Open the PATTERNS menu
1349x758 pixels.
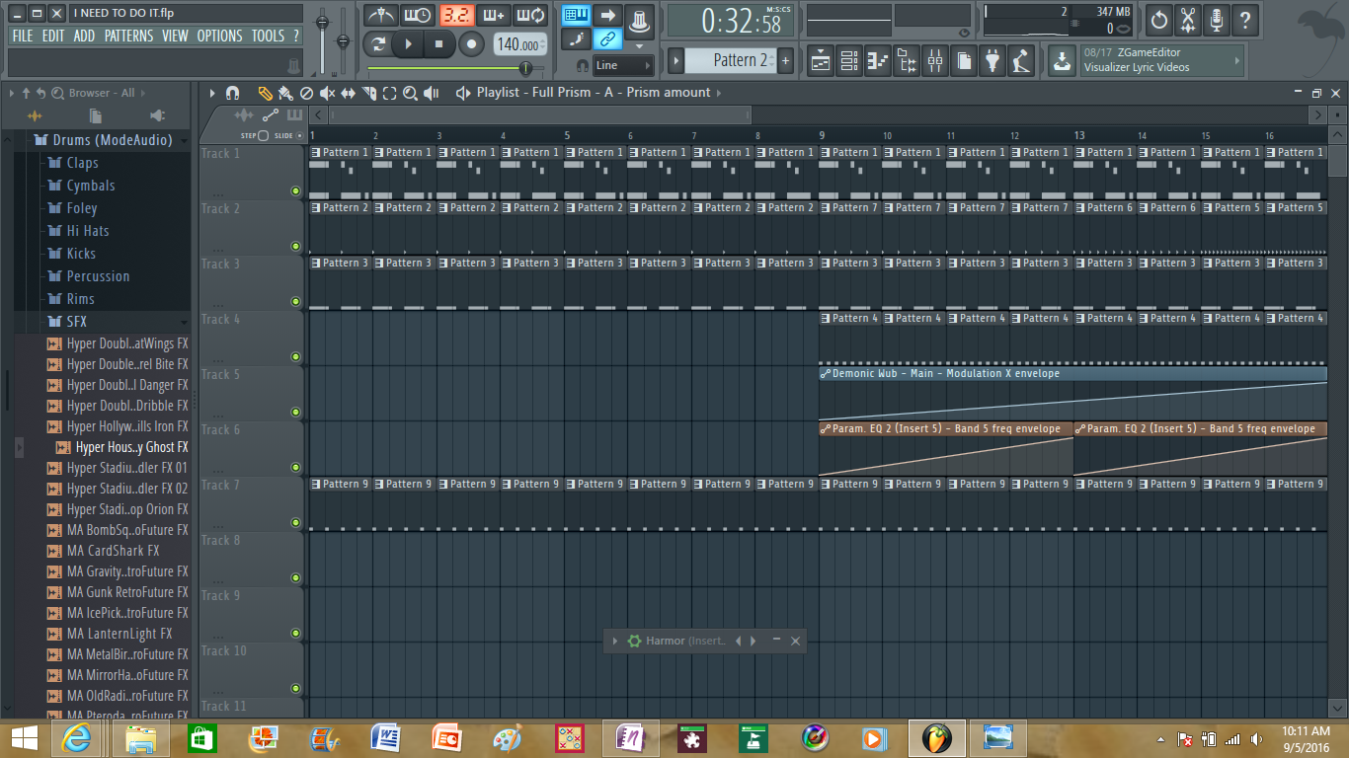click(x=129, y=36)
